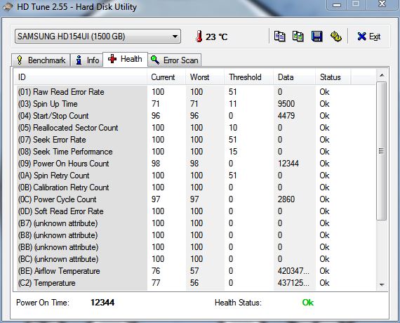Open the SAMSUNG HD154UI drive dropdown
The width and height of the screenshot is (400, 323).
click(98, 37)
